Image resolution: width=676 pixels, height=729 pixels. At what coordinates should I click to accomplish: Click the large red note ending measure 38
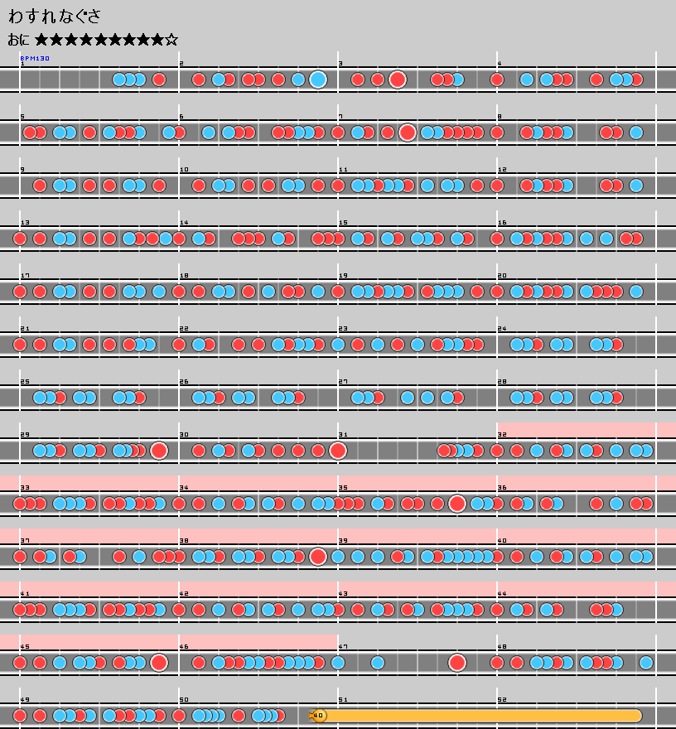click(318, 557)
